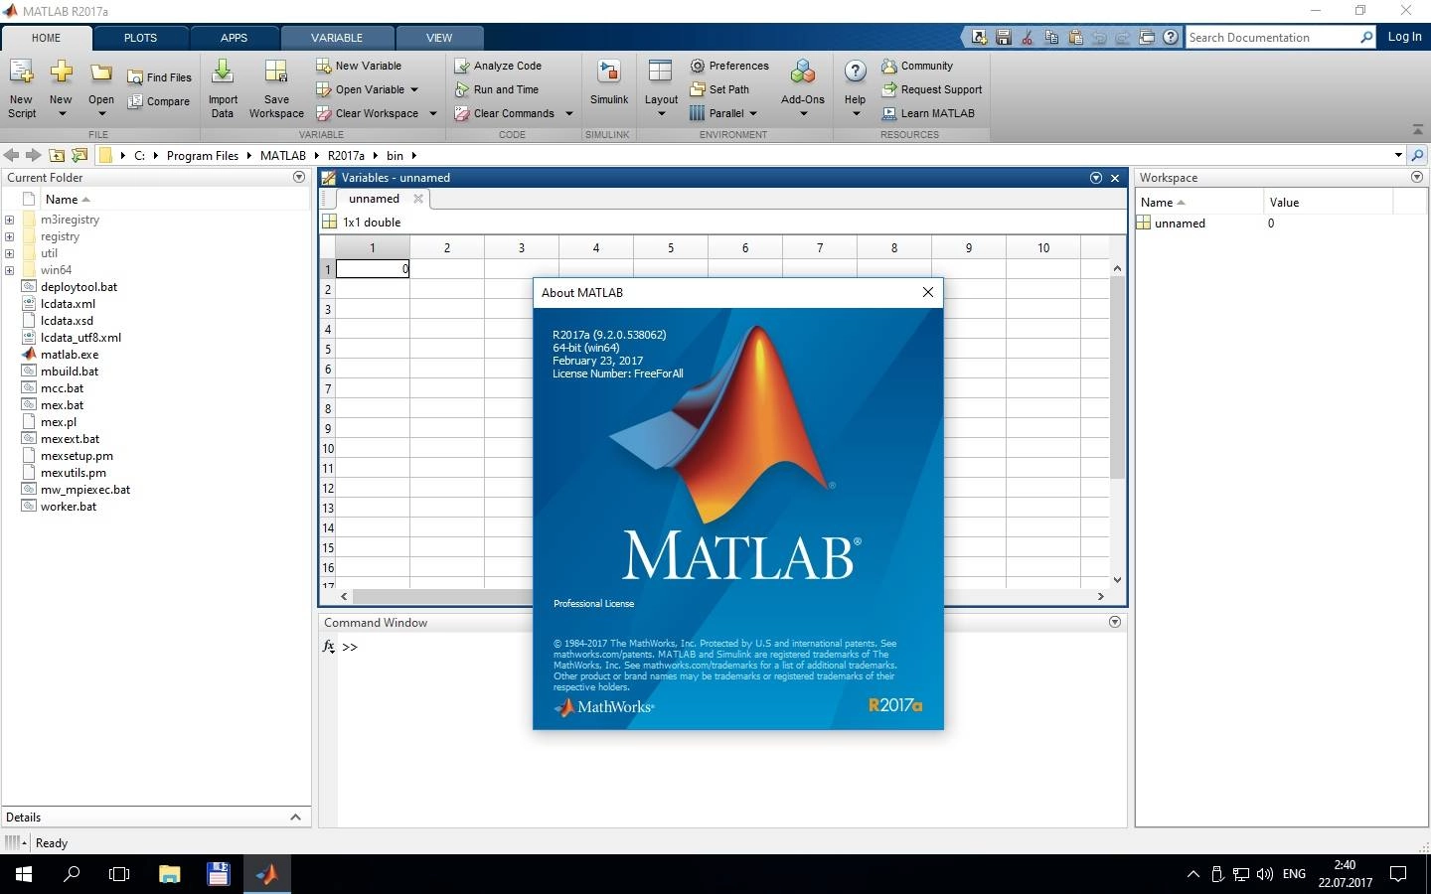Switch to the VARIABLE tab
Image resolution: width=1431 pixels, height=894 pixels.
click(x=337, y=38)
